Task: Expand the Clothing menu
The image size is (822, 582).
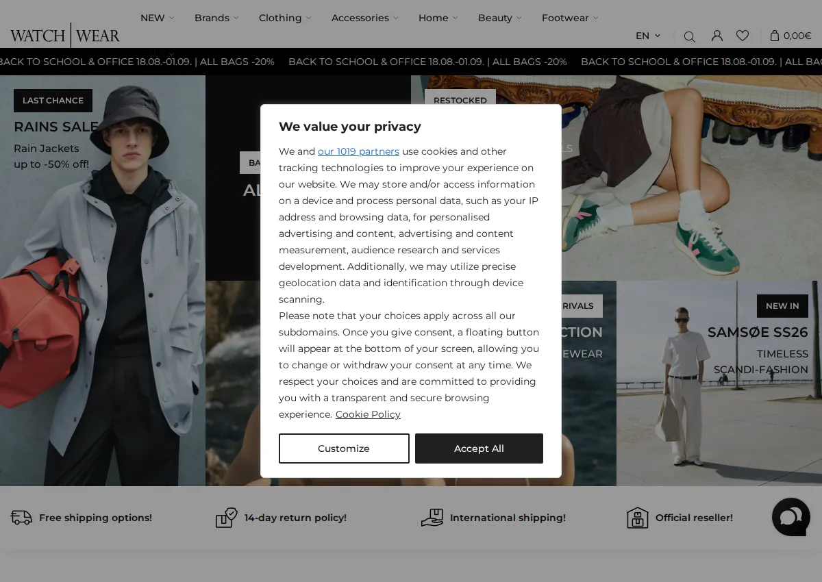Action: point(285,18)
